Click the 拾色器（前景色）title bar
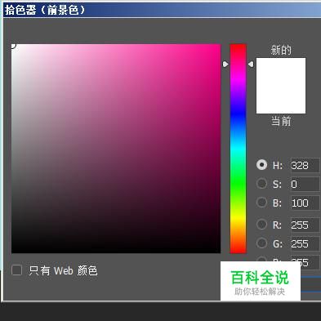321x321 pixels. click(x=162, y=10)
